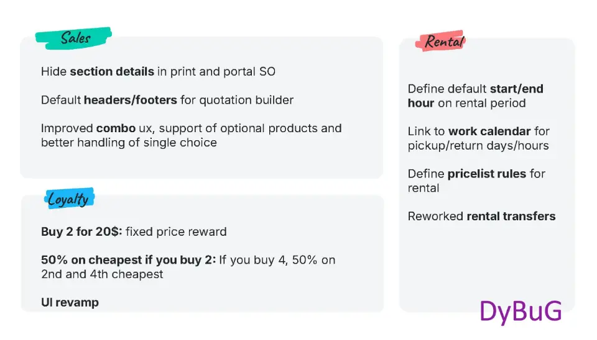Click the 'work calendar' bold text
The image size is (597, 340).
[489, 131]
